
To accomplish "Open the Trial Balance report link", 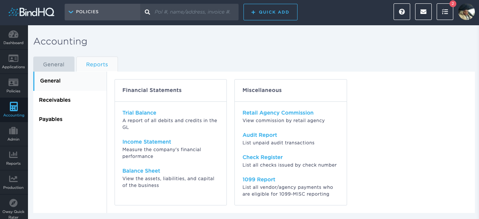I will 139,113.
